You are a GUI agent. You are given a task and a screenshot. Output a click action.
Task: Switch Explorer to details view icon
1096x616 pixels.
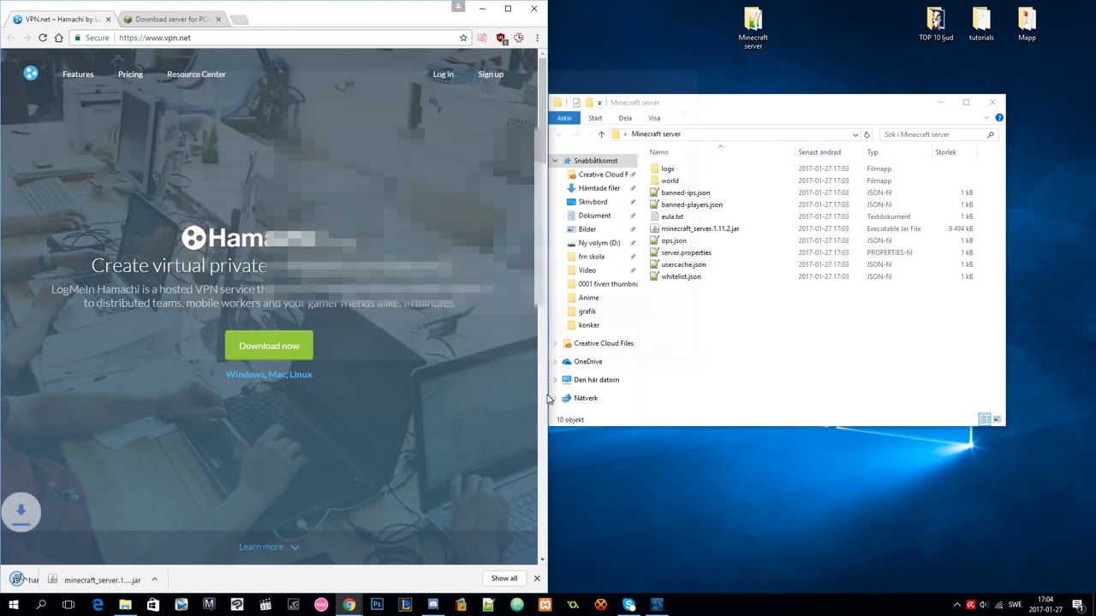[985, 419]
